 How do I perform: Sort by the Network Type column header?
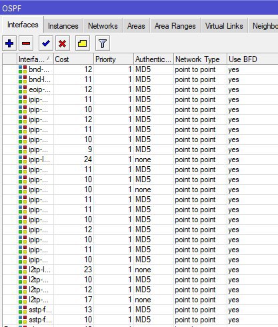point(200,59)
